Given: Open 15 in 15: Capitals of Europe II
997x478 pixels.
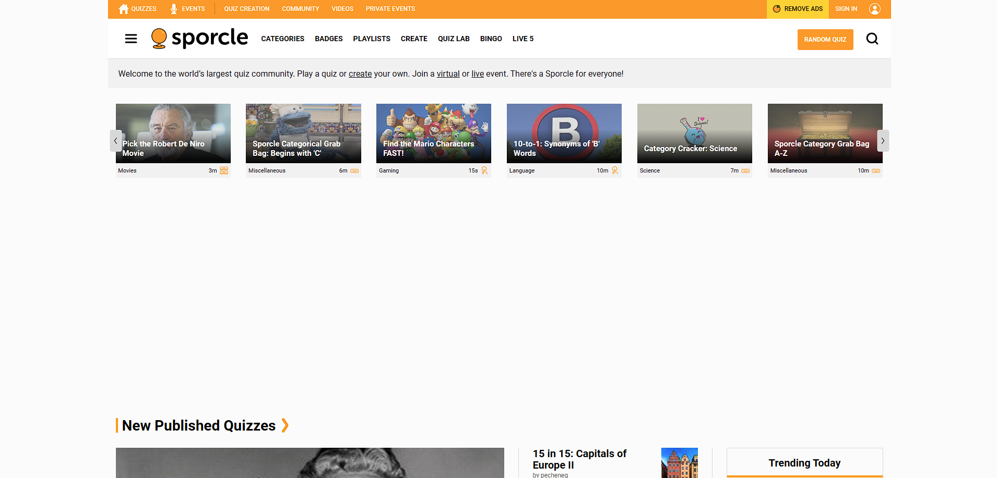Looking at the screenshot, I should tap(579, 459).
